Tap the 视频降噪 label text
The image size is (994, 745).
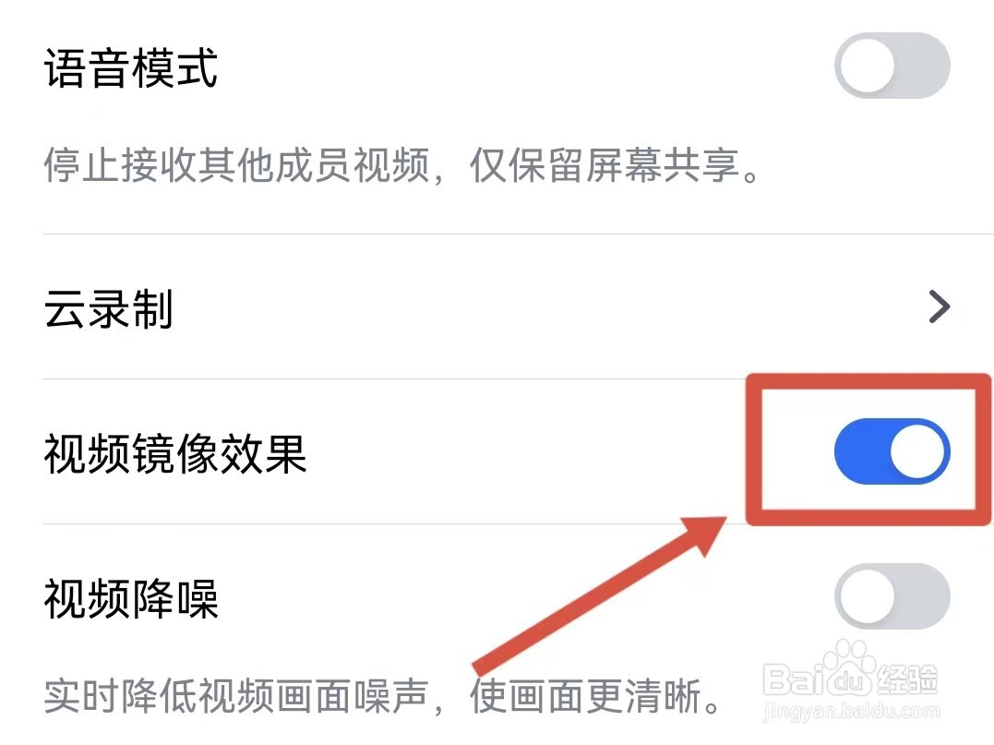tap(130, 598)
